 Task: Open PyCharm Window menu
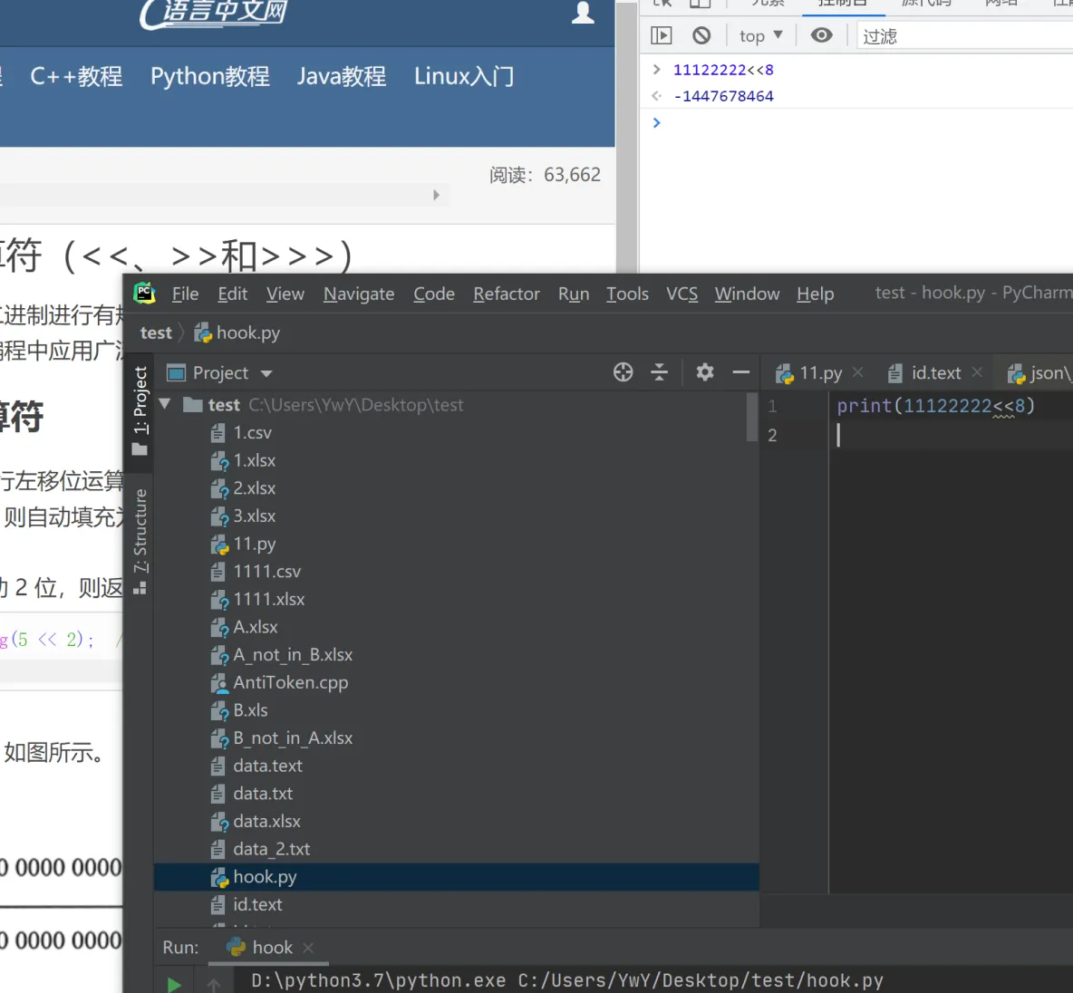tap(747, 294)
